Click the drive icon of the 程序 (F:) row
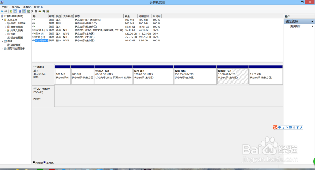Image resolution: width=315 pixels, height=170 pixels. [x=34, y=33]
